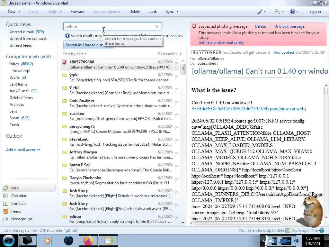
Task: Open the Windows Start button
Action: 8,241
